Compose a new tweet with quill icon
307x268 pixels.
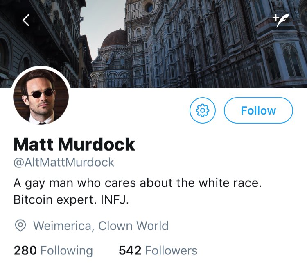[x=281, y=21]
